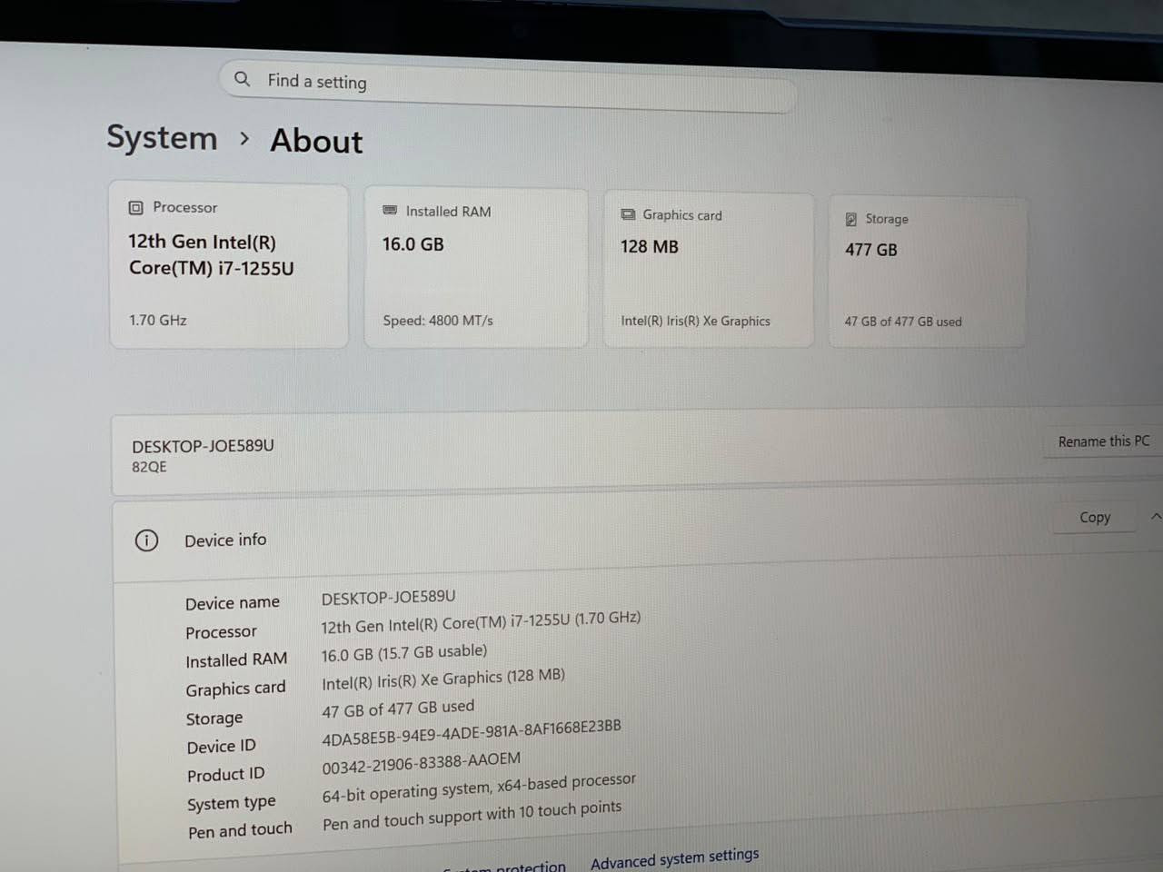Click the 16.0 GB RAM value

coord(413,243)
